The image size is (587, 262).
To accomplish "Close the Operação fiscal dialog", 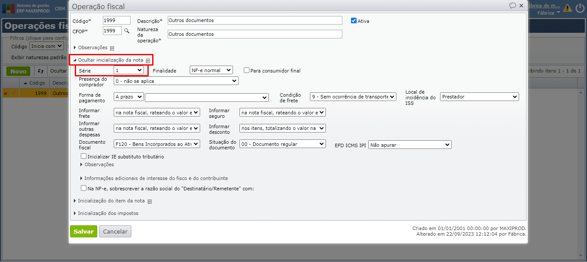I will [x=521, y=6].
